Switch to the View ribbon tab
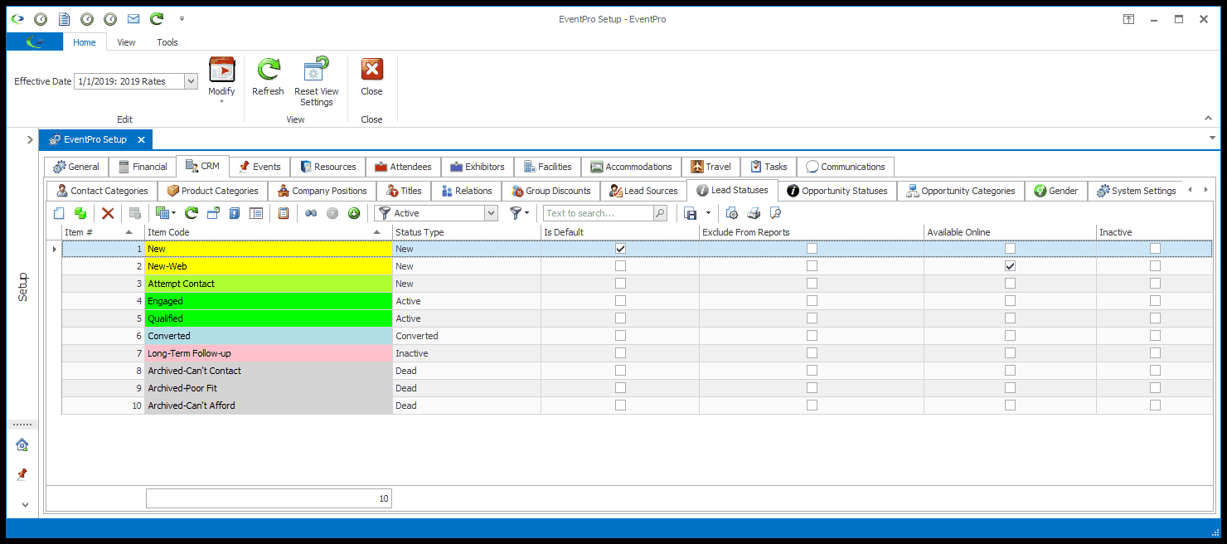The height and width of the screenshot is (544, 1227). [x=126, y=42]
